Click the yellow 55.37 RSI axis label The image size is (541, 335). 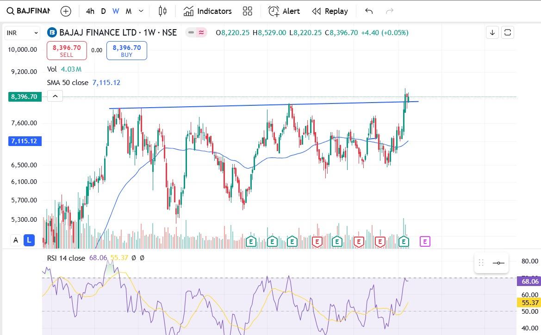[x=529, y=303]
